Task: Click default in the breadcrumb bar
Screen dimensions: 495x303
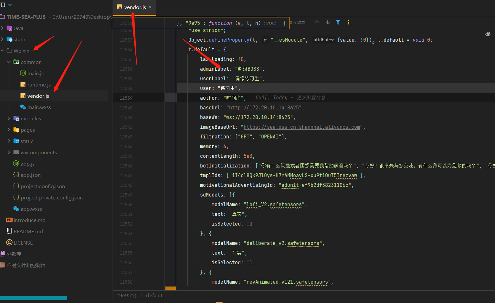Action: pyautogui.click(x=154, y=295)
